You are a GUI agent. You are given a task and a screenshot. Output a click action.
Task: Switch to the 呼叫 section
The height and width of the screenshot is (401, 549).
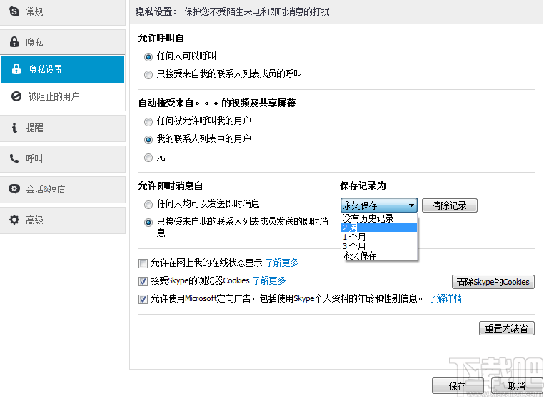pyautogui.click(x=63, y=159)
